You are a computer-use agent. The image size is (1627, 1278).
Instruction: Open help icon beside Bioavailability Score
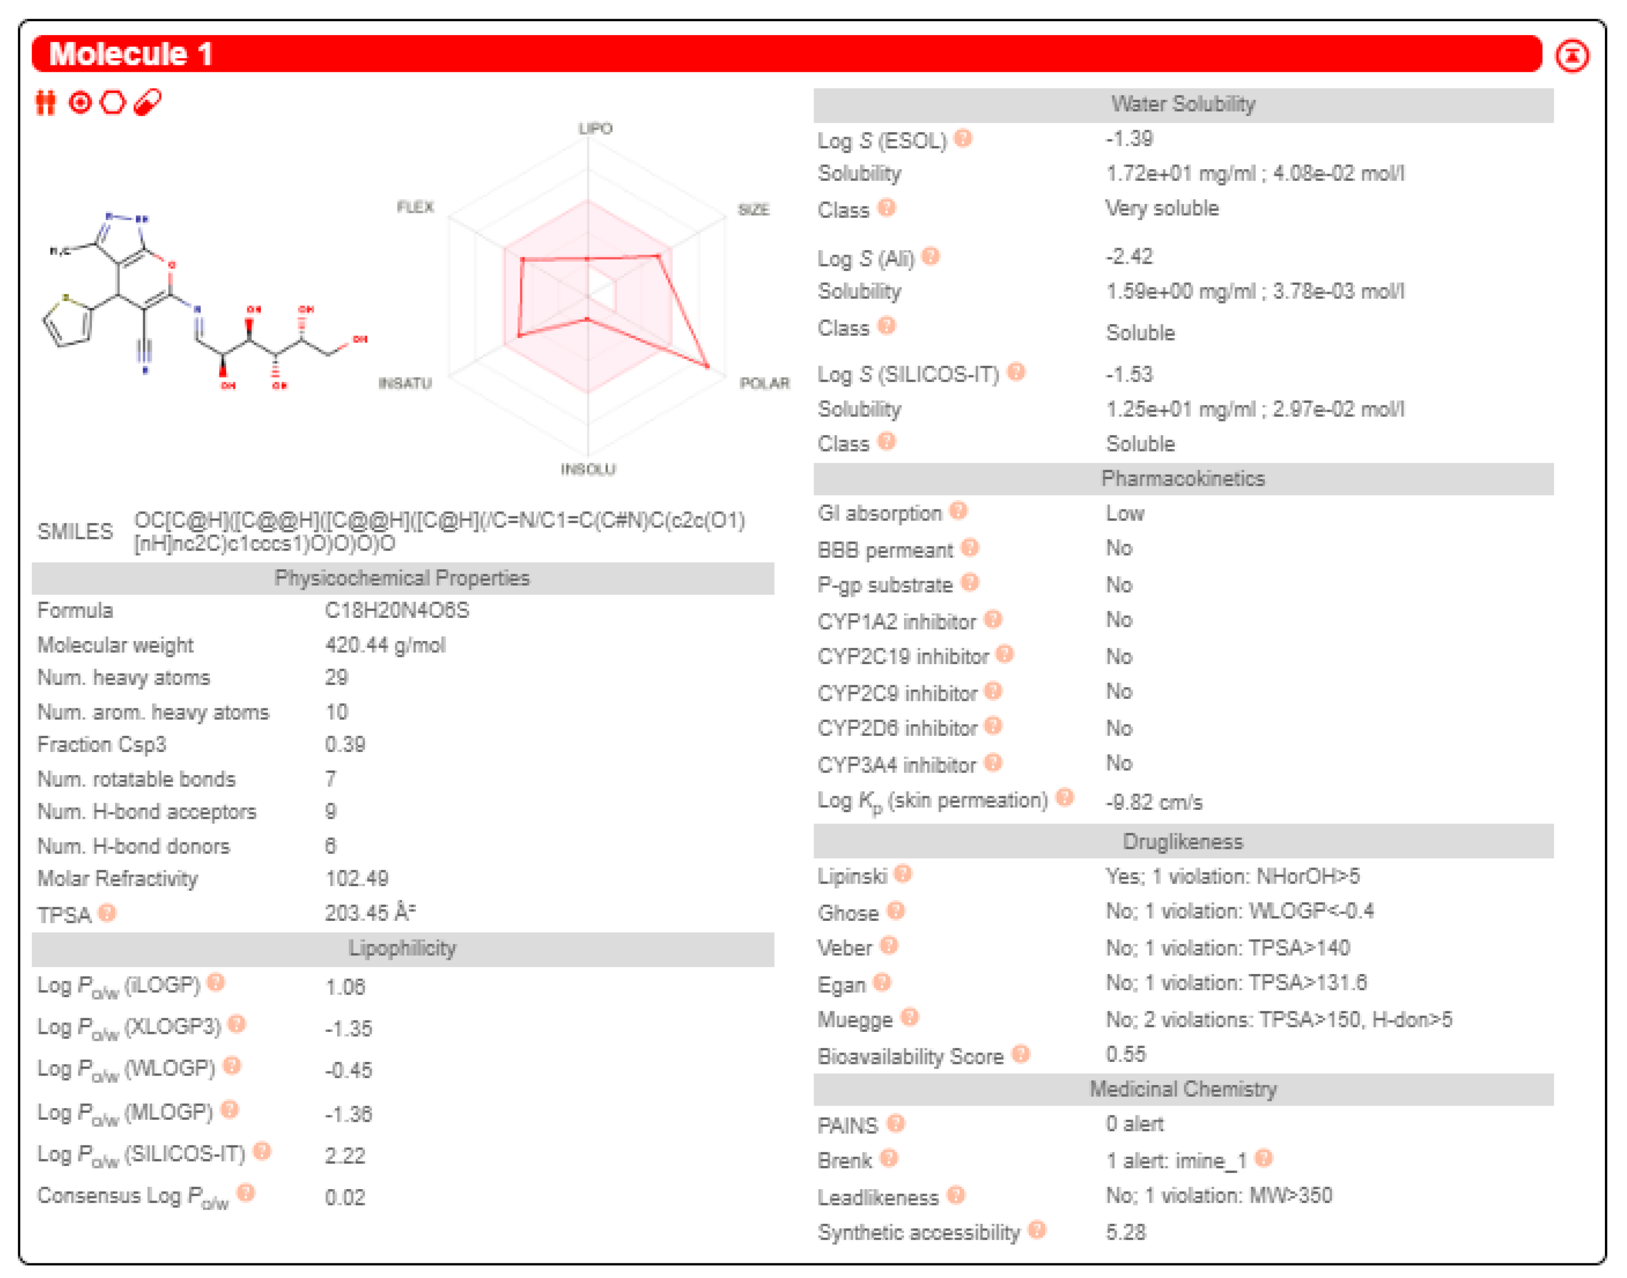pyautogui.click(x=1021, y=1054)
